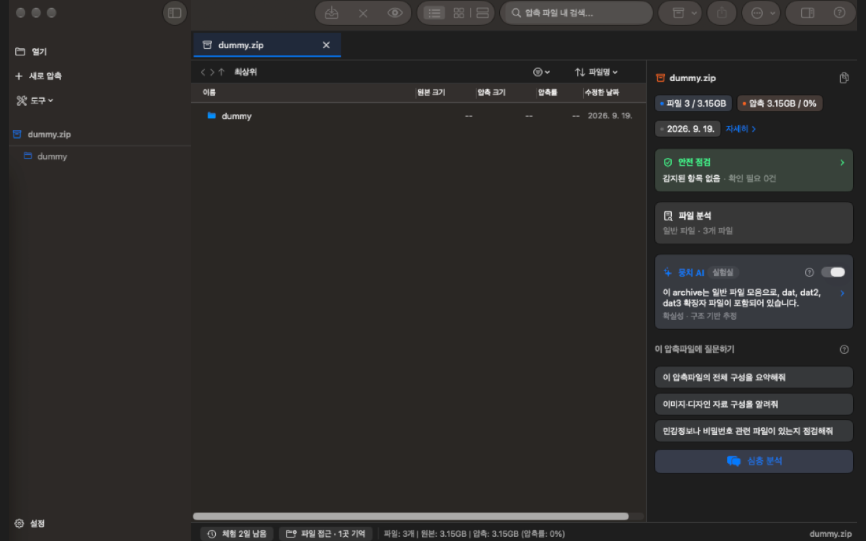Click the eye preview toolbar icon

[x=395, y=13]
